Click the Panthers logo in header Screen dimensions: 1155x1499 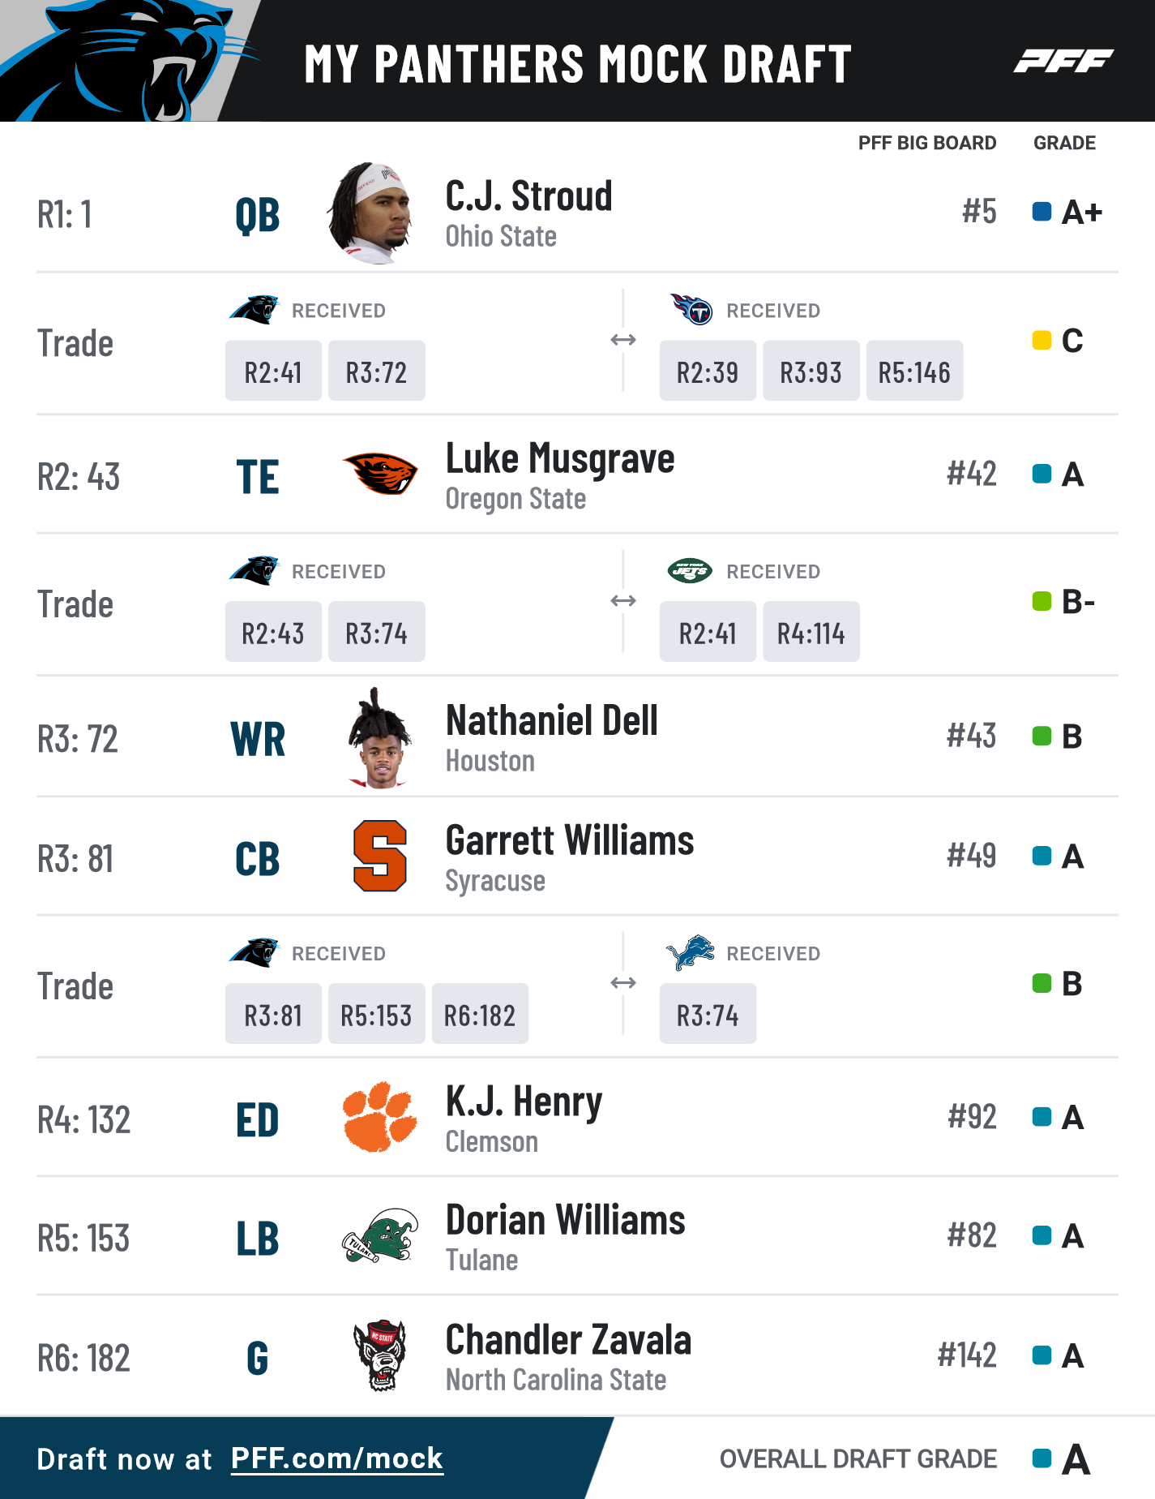(x=130, y=61)
